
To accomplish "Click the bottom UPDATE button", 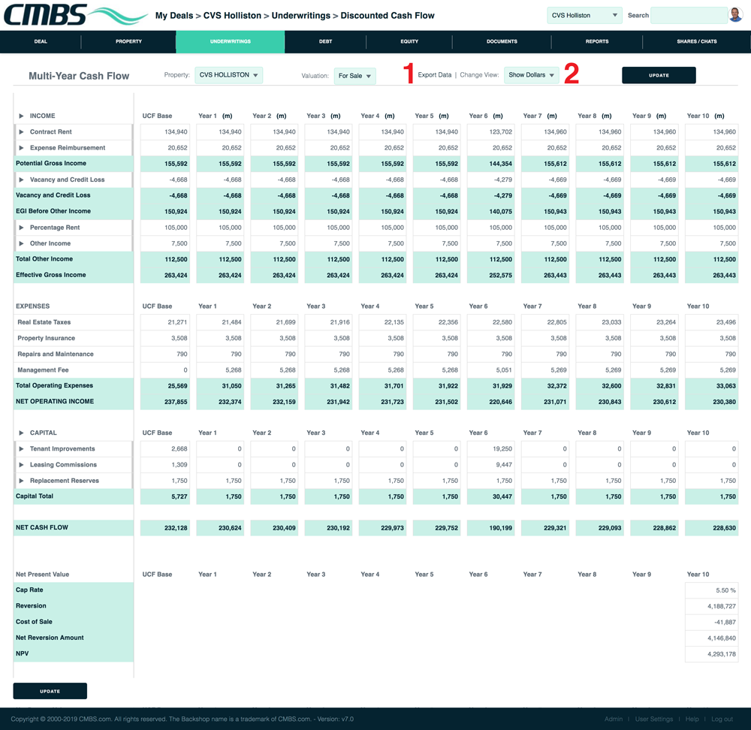I will (x=50, y=691).
